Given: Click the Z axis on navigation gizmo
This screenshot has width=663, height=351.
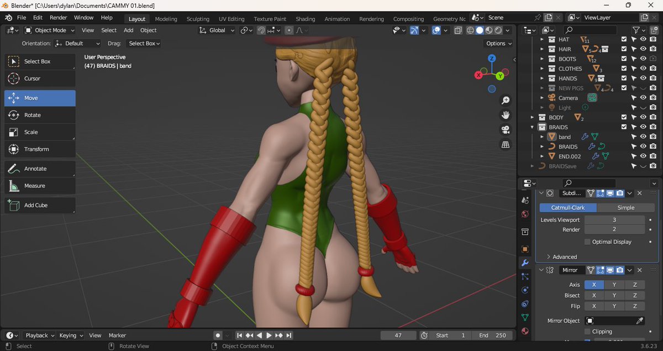Looking at the screenshot, I should (492, 59).
